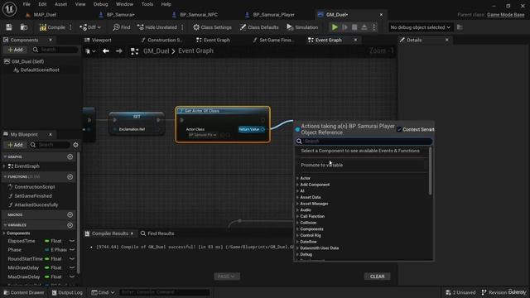Save the current blueprint with the save icon

point(9,27)
